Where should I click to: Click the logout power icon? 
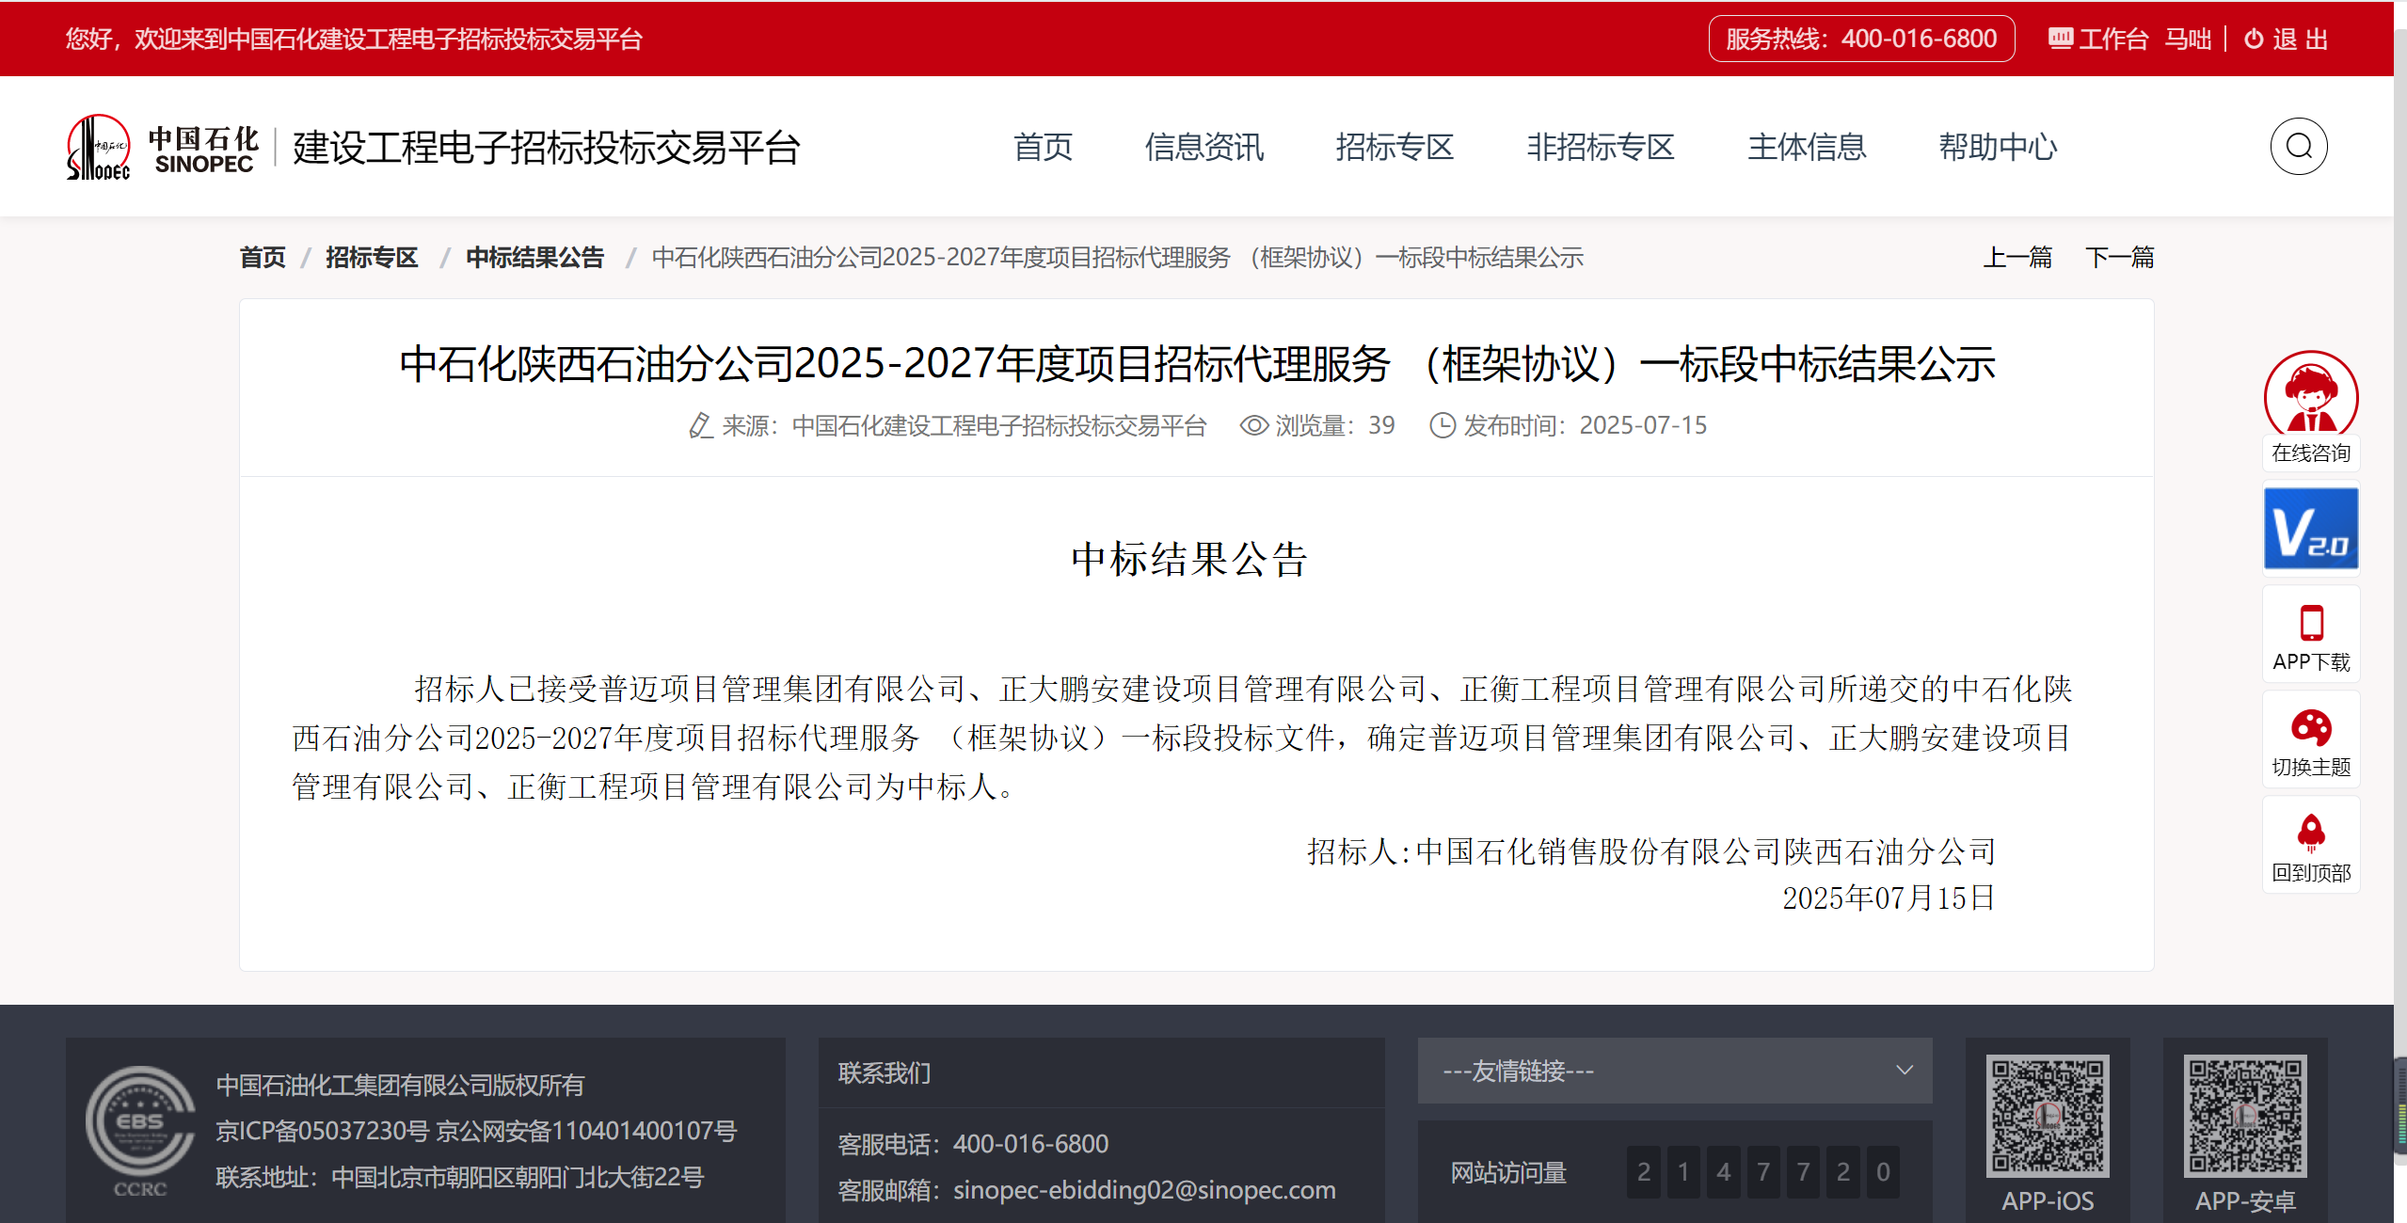click(2253, 39)
